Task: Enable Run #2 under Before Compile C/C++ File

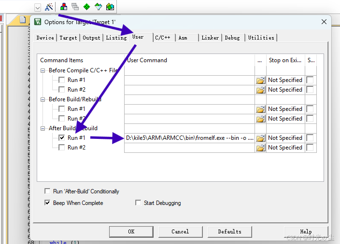Action: click(x=62, y=89)
